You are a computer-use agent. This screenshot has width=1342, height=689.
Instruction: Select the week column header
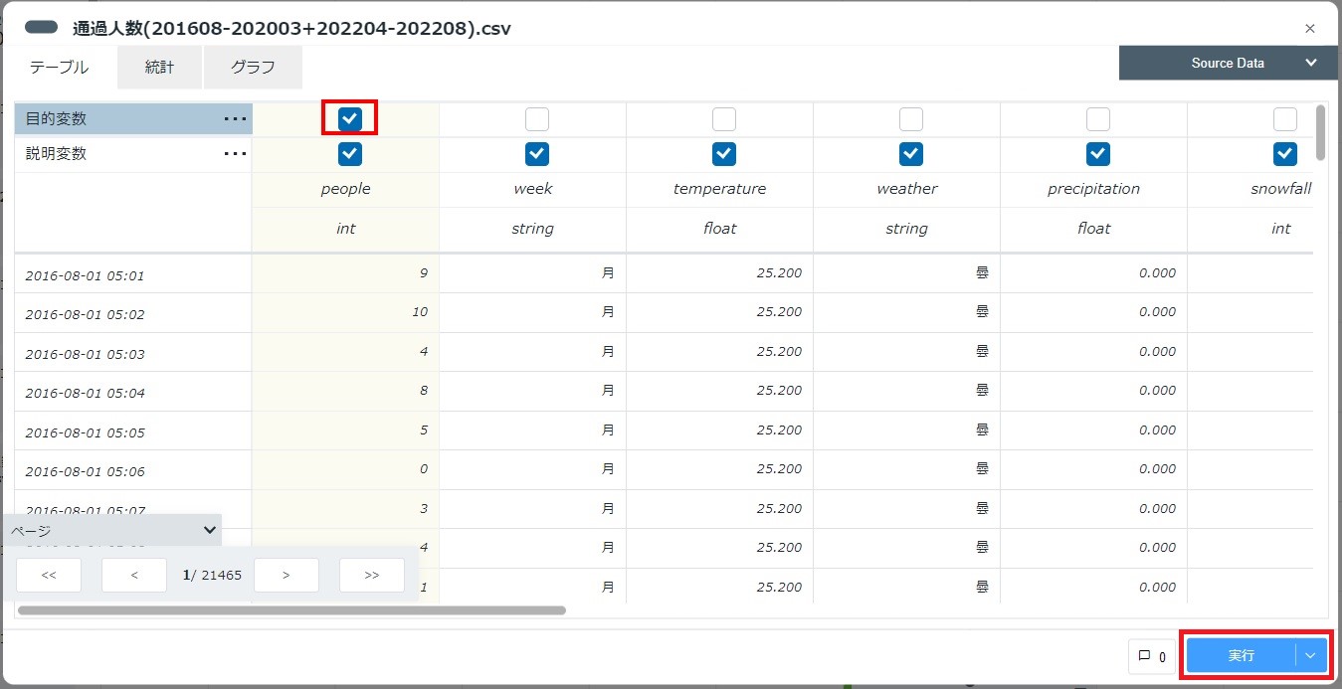coord(532,189)
